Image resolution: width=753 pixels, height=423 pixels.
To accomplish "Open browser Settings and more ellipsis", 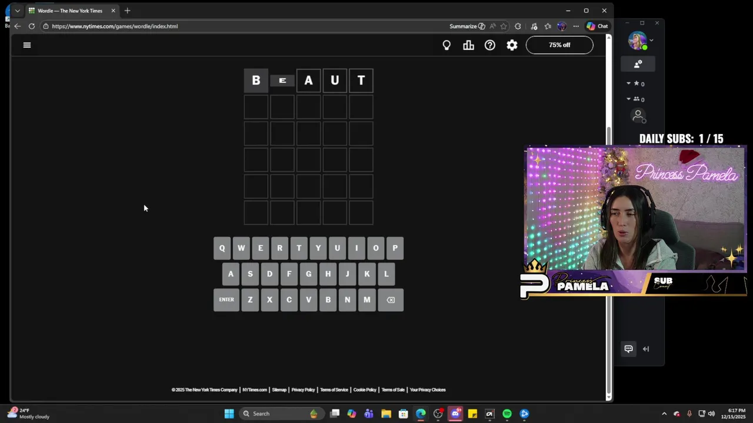I will [576, 26].
